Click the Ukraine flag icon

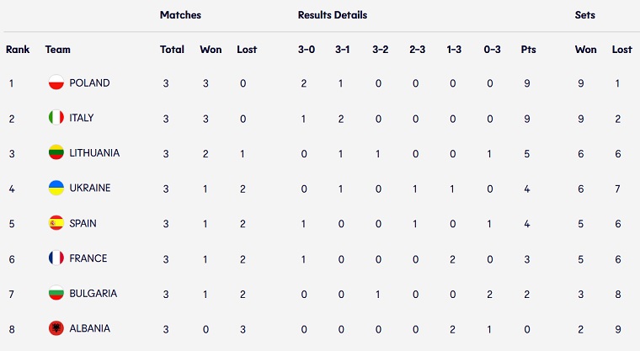point(56,188)
